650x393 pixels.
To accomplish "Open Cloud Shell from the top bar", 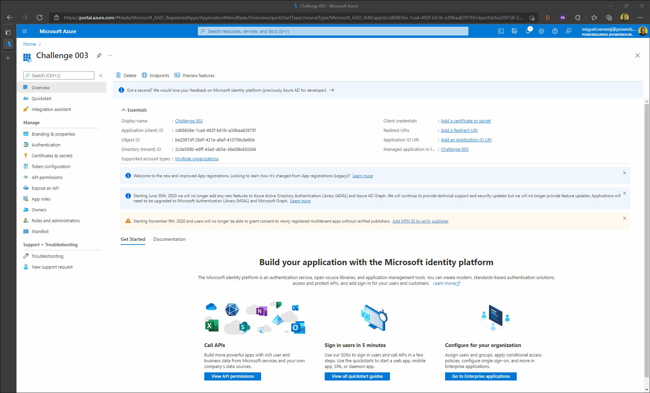I will coord(501,31).
